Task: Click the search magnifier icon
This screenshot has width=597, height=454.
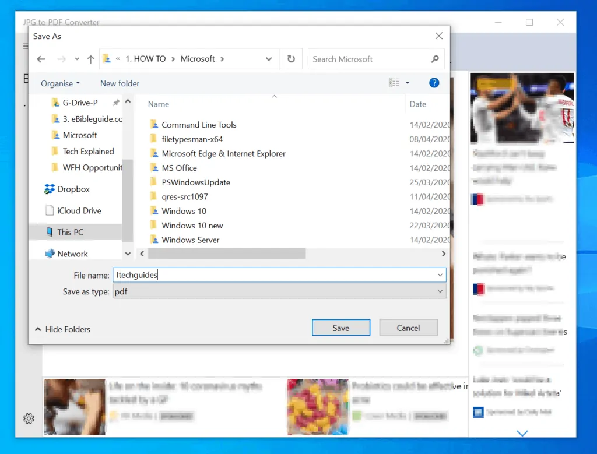Action: 434,59
